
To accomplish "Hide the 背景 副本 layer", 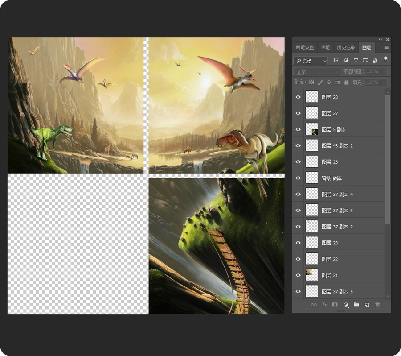I will pyautogui.click(x=298, y=178).
